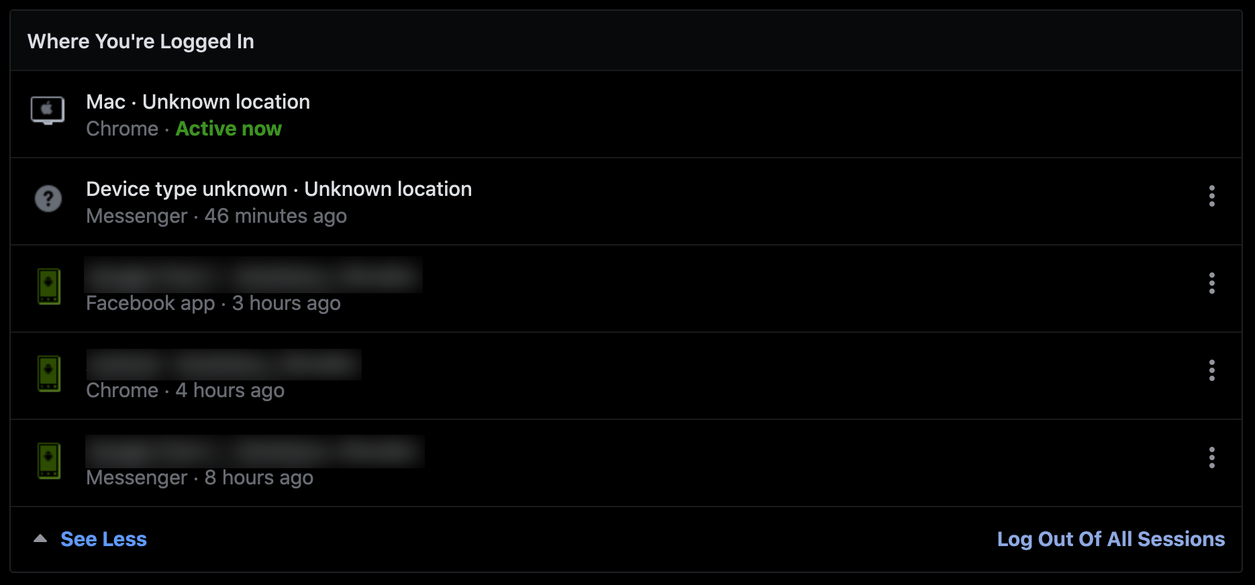The height and width of the screenshot is (585, 1255).
Task: Open three-dot menu for Facebook app session
Action: tap(1211, 283)
